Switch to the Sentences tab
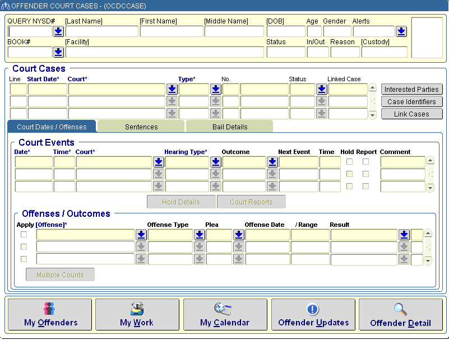 pos(141,127)
